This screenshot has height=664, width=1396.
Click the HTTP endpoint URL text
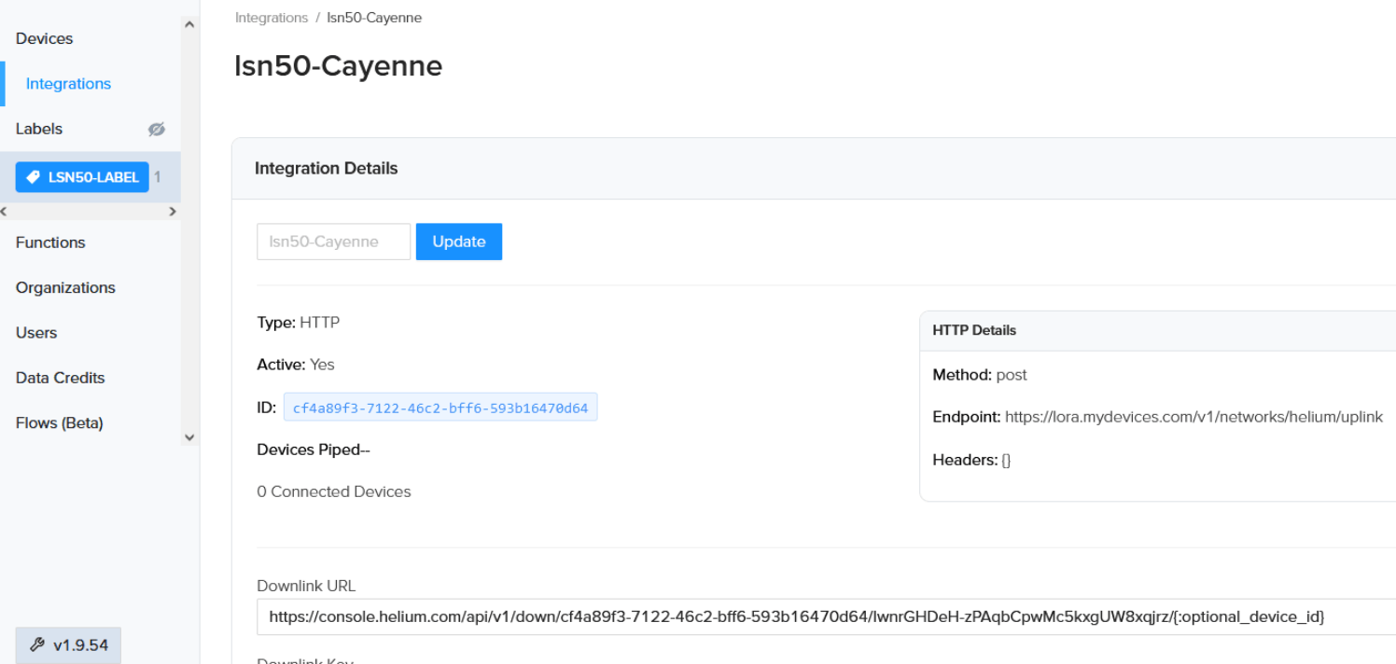[x=1194, y=417]
